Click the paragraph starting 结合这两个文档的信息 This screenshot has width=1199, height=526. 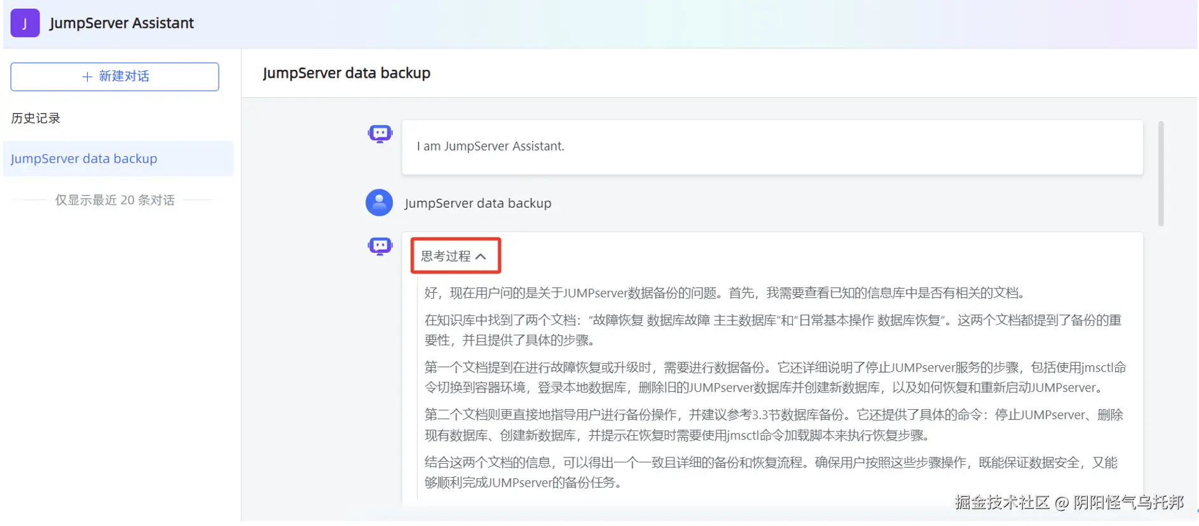pos(771,472)
